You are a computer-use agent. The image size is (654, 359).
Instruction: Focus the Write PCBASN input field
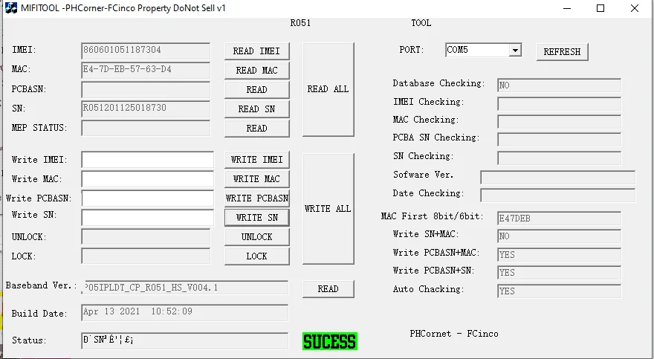coord(148,198)
